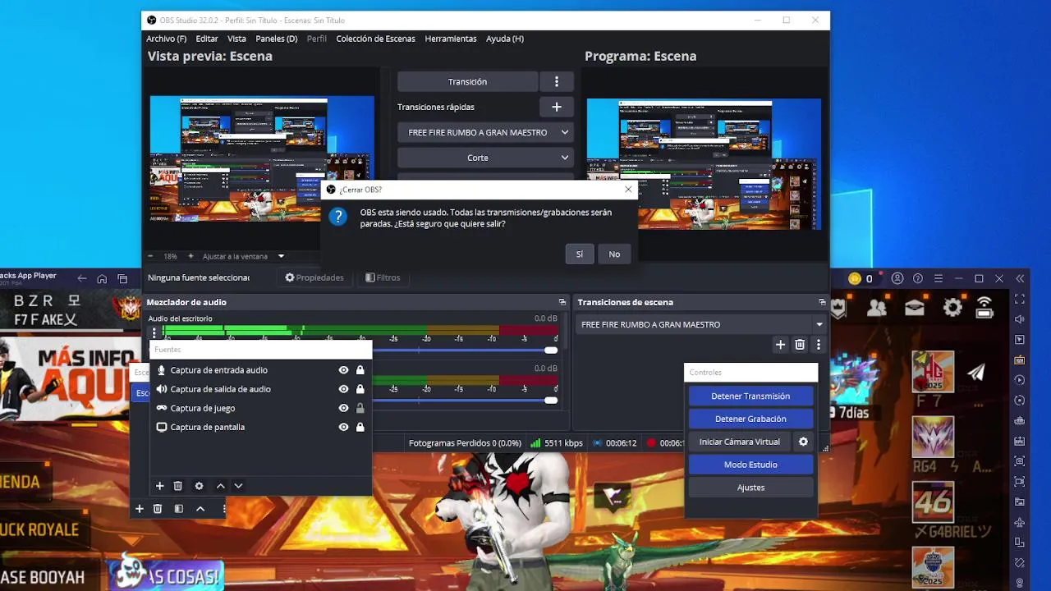Hide the Captura de salida de audio source
The height and width of the screenshot is (591, 1051).
[x=343, y=389]
